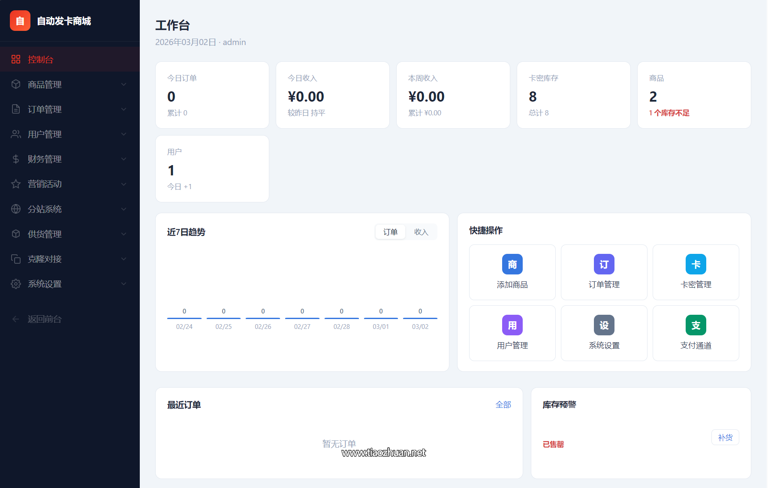This screenshot has height=488, width=768.
Task: Open 全部 link in recent orders
Action: tap(503, 405)
